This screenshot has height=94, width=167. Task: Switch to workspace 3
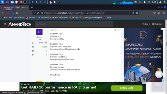pos(41,2)
